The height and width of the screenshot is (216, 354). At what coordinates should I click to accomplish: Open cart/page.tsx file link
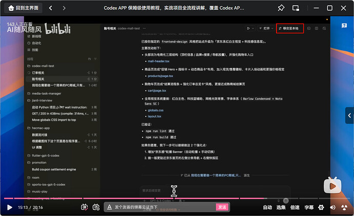(x=157, y=91)
